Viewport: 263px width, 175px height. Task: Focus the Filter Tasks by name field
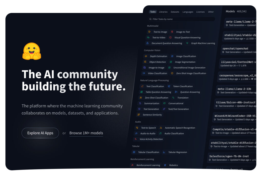tap(182, 19)
